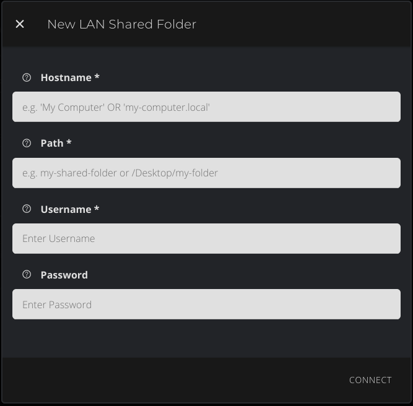
Task: Close the New LAN Shared Folder dialog
Action: tap(20, 24)
